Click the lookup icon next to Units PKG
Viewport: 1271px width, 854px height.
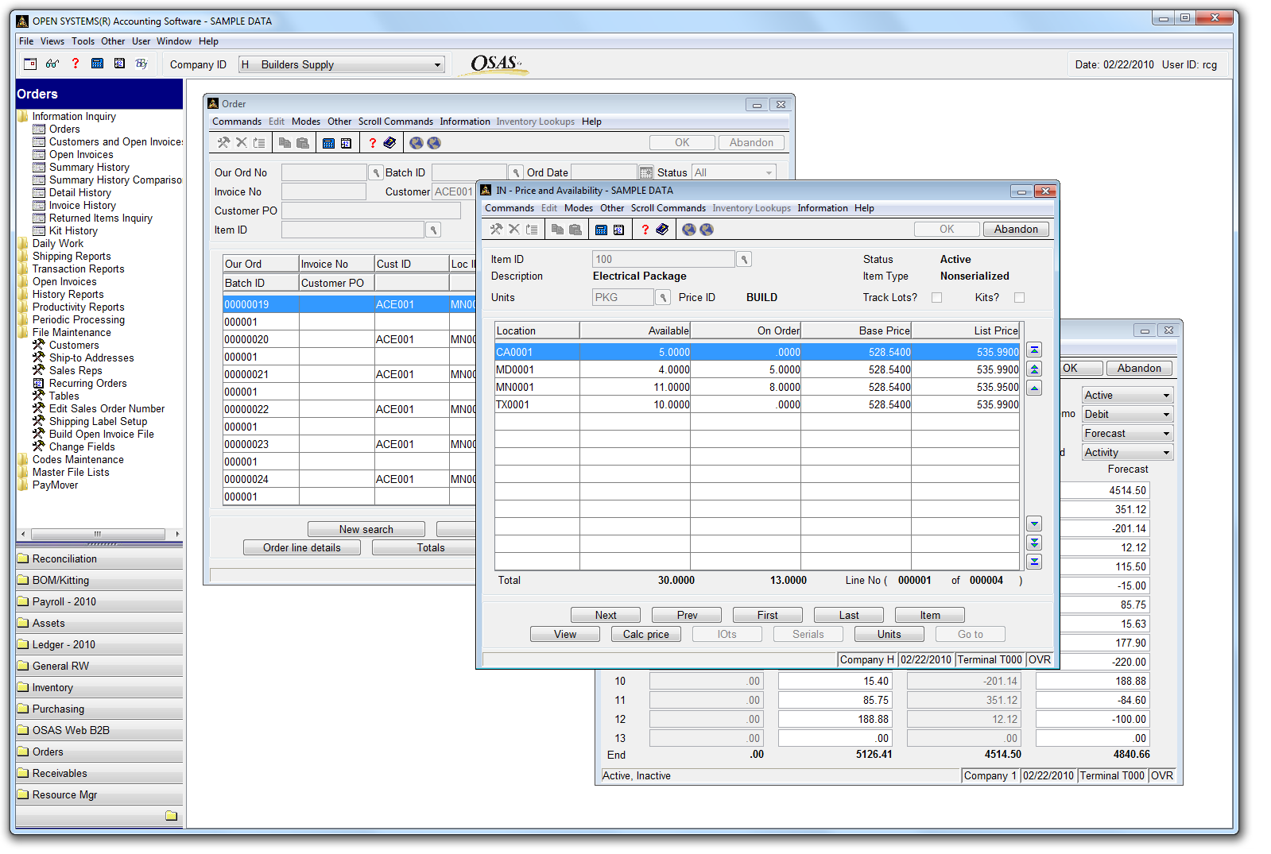click(x=663, y=297)
